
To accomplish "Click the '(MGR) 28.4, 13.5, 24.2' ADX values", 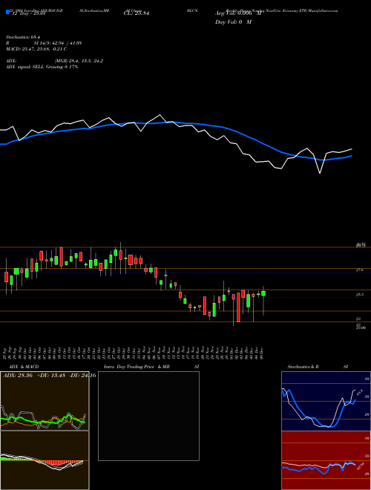I will point(79,61).
